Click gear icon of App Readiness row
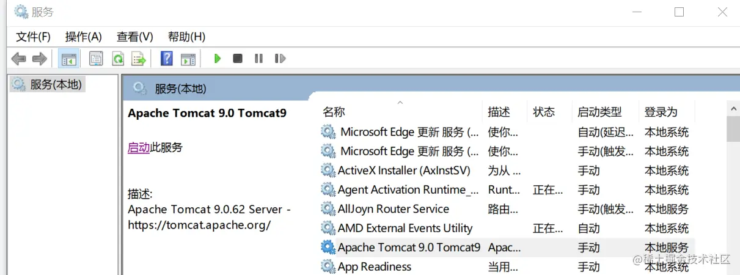740x275 pixels. (x=328, y=266)
